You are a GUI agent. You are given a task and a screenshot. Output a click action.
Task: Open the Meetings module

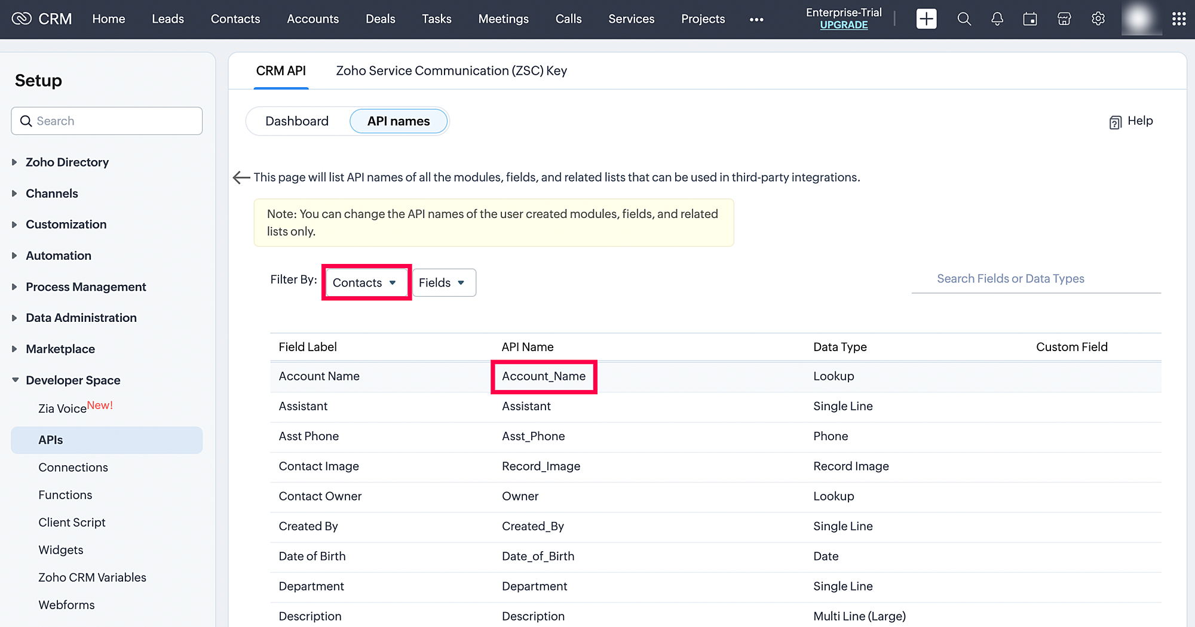pyautogui.click(x=504, y=19)
